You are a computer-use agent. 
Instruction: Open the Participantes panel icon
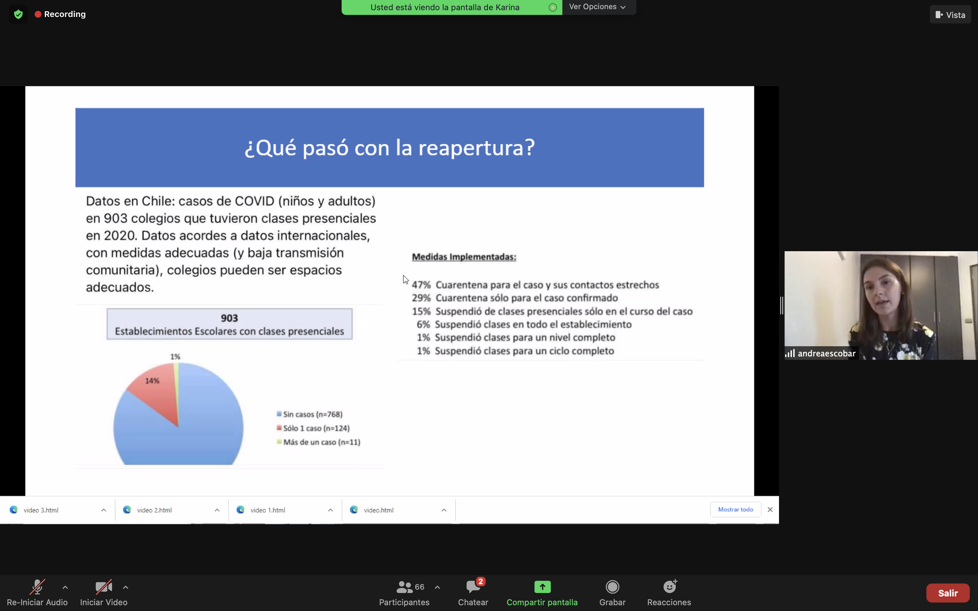pyautogui.click(x=404, y=587)
